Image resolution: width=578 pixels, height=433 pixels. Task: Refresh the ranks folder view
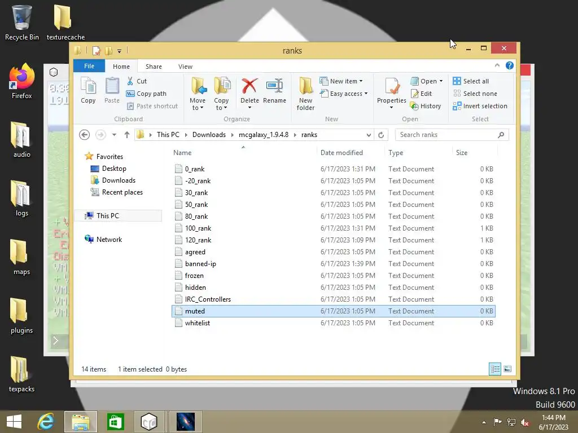tap(381, 135)
